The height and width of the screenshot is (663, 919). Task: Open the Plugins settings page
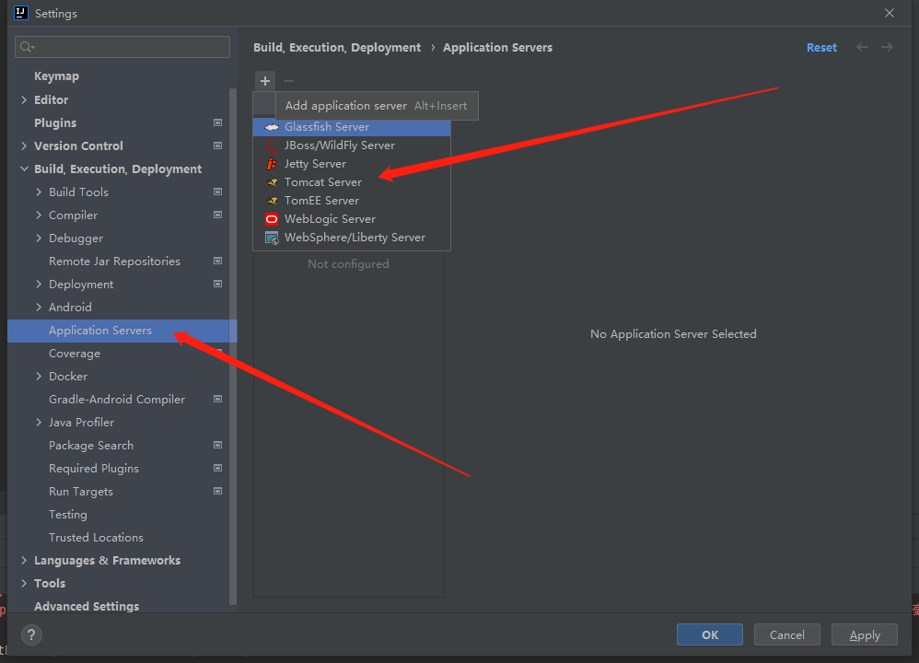click(x=55, y=122)
